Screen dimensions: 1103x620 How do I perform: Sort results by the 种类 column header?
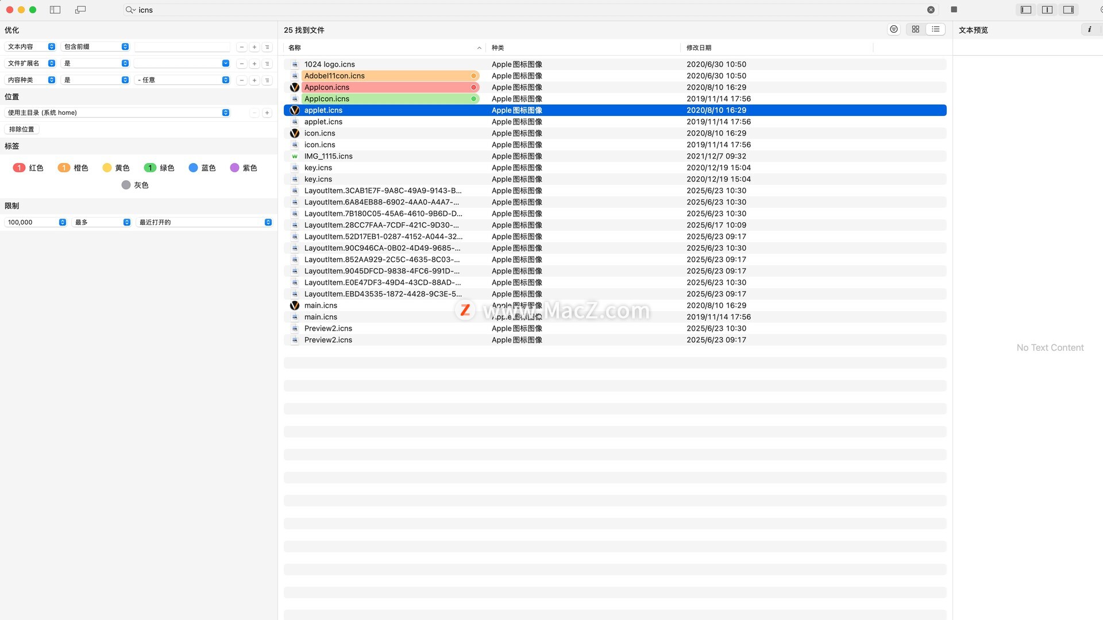point(583,48)
